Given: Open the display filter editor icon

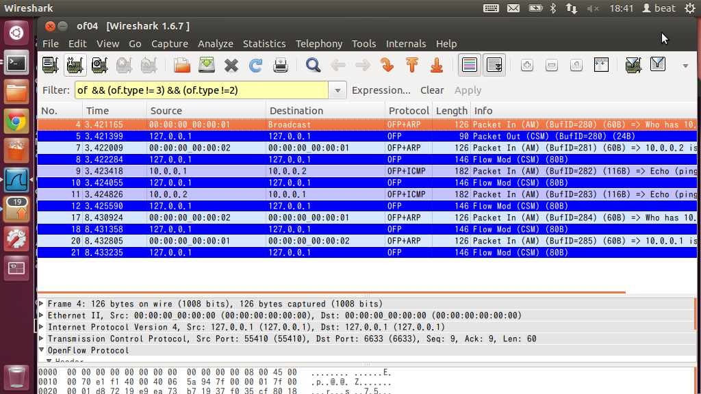Looking at the screenshot, I should [x=659, y=64].
